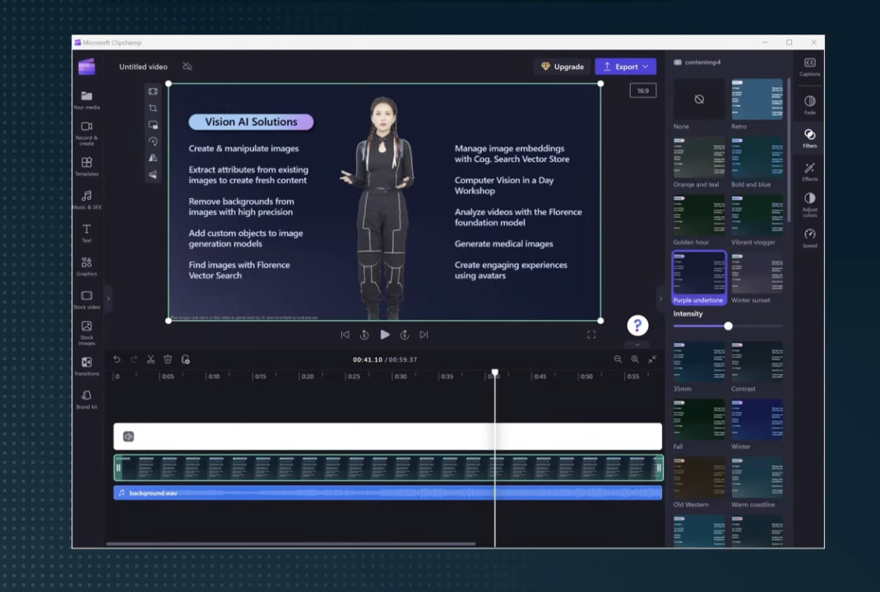Click the Scissors split icon on the timeline
The width and height of the screenshot is (880, 592).
click(151, 359)
